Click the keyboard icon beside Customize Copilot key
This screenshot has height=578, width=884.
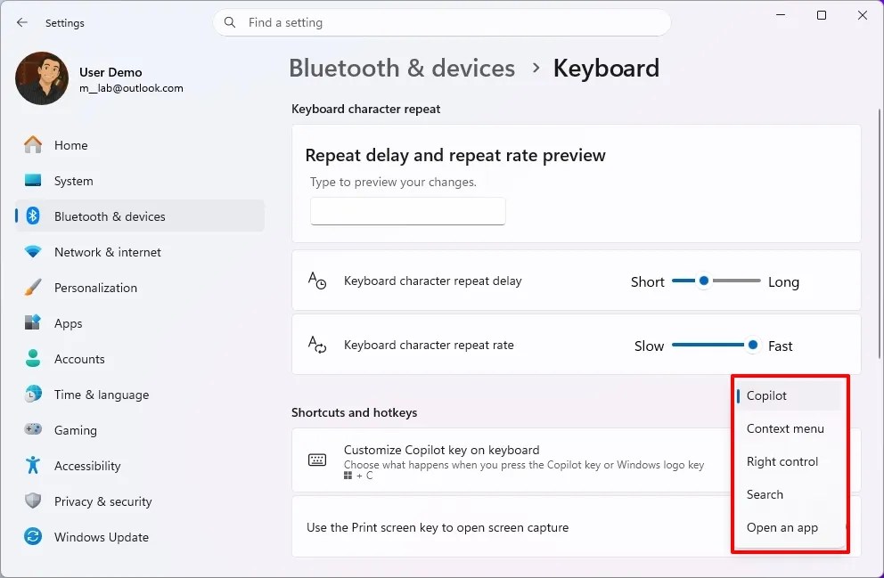317,460
